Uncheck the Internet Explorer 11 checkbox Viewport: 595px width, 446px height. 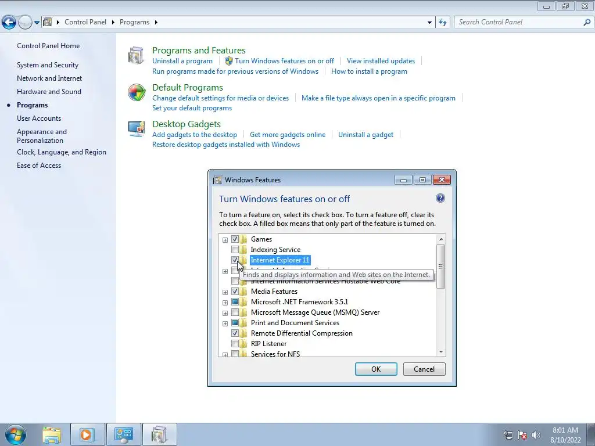pos(235,260)
